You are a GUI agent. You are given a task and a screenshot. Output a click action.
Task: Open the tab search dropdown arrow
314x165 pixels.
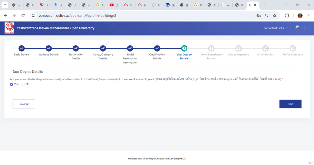pos(5,5)
